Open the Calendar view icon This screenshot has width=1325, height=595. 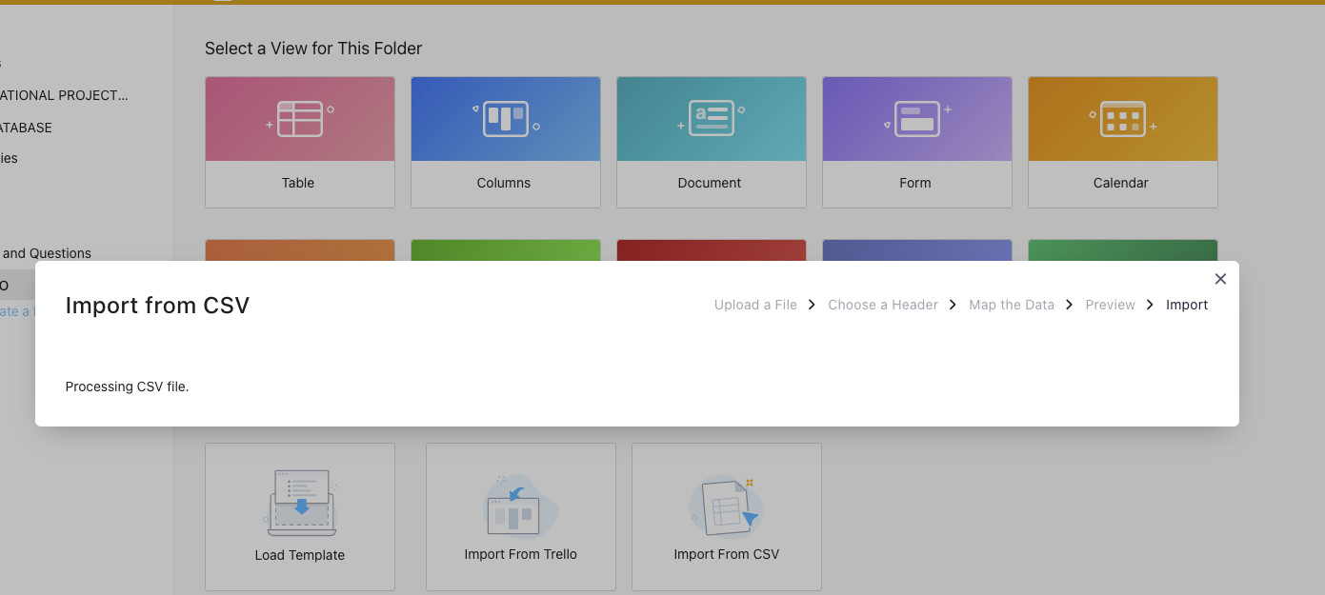pos(1122,120)
